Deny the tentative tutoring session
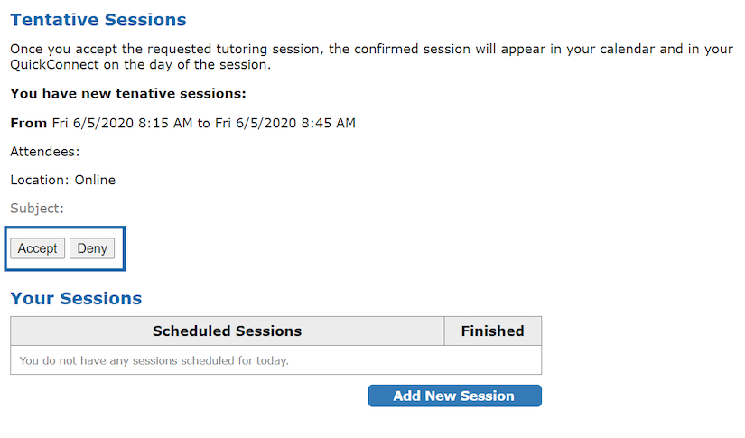Viewport: 745px width, 438px height. 92,248
